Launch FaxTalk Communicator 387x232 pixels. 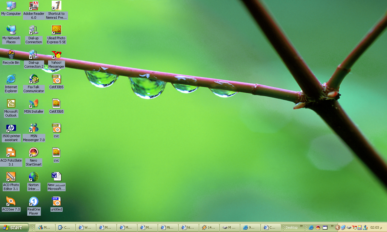click(34, 84)
